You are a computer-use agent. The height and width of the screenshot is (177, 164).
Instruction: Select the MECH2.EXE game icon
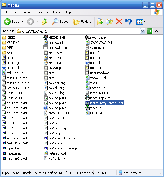pyautogui.click(x=46, y=38)
